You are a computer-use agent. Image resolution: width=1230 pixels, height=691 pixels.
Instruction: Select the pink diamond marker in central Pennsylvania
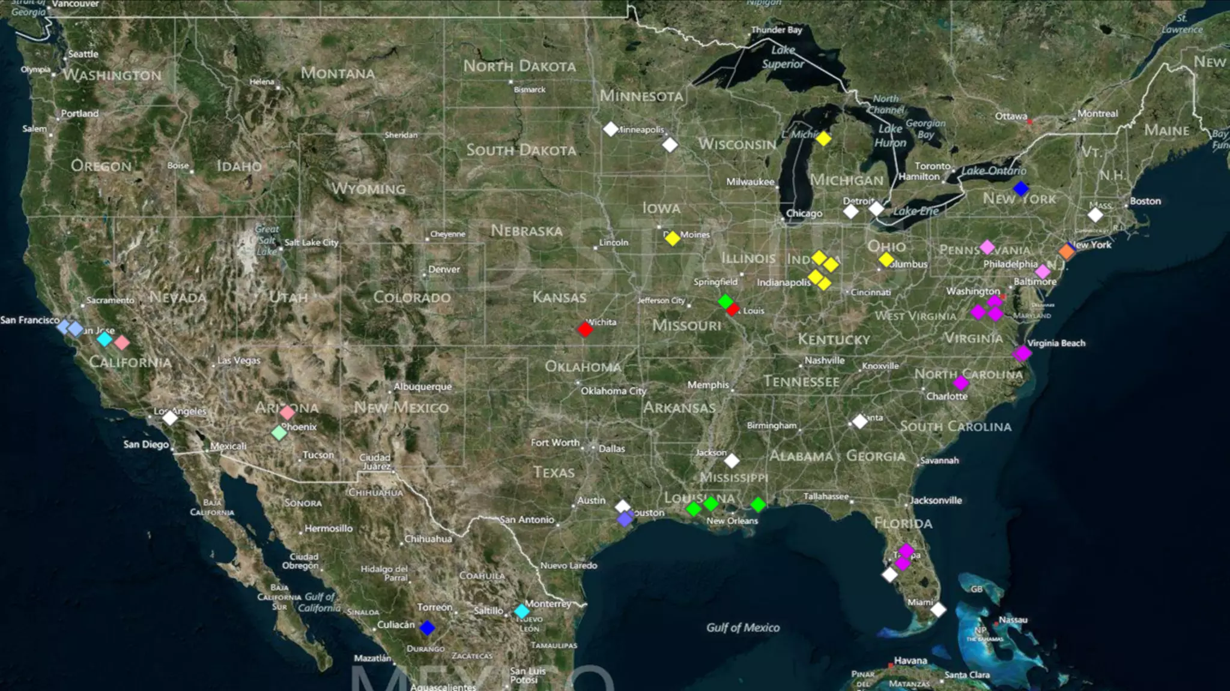tap(987, 247)
